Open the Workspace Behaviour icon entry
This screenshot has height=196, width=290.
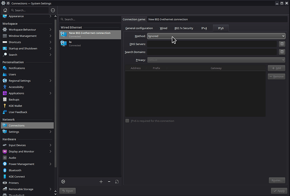[5, 29]
